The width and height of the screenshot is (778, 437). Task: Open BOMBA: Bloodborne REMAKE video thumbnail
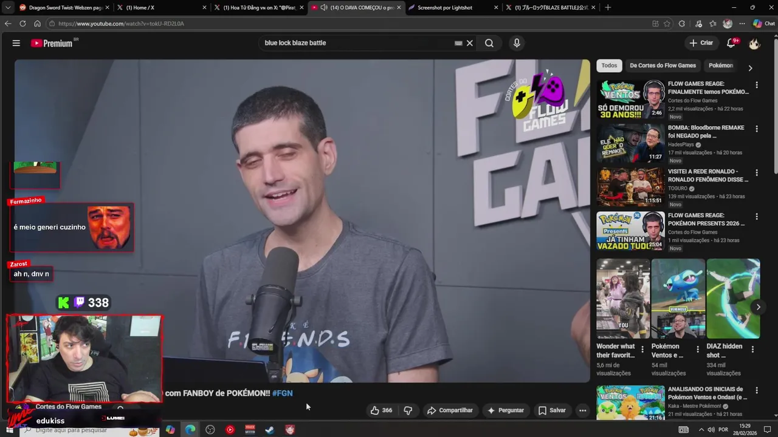click(x=630, y=143)
